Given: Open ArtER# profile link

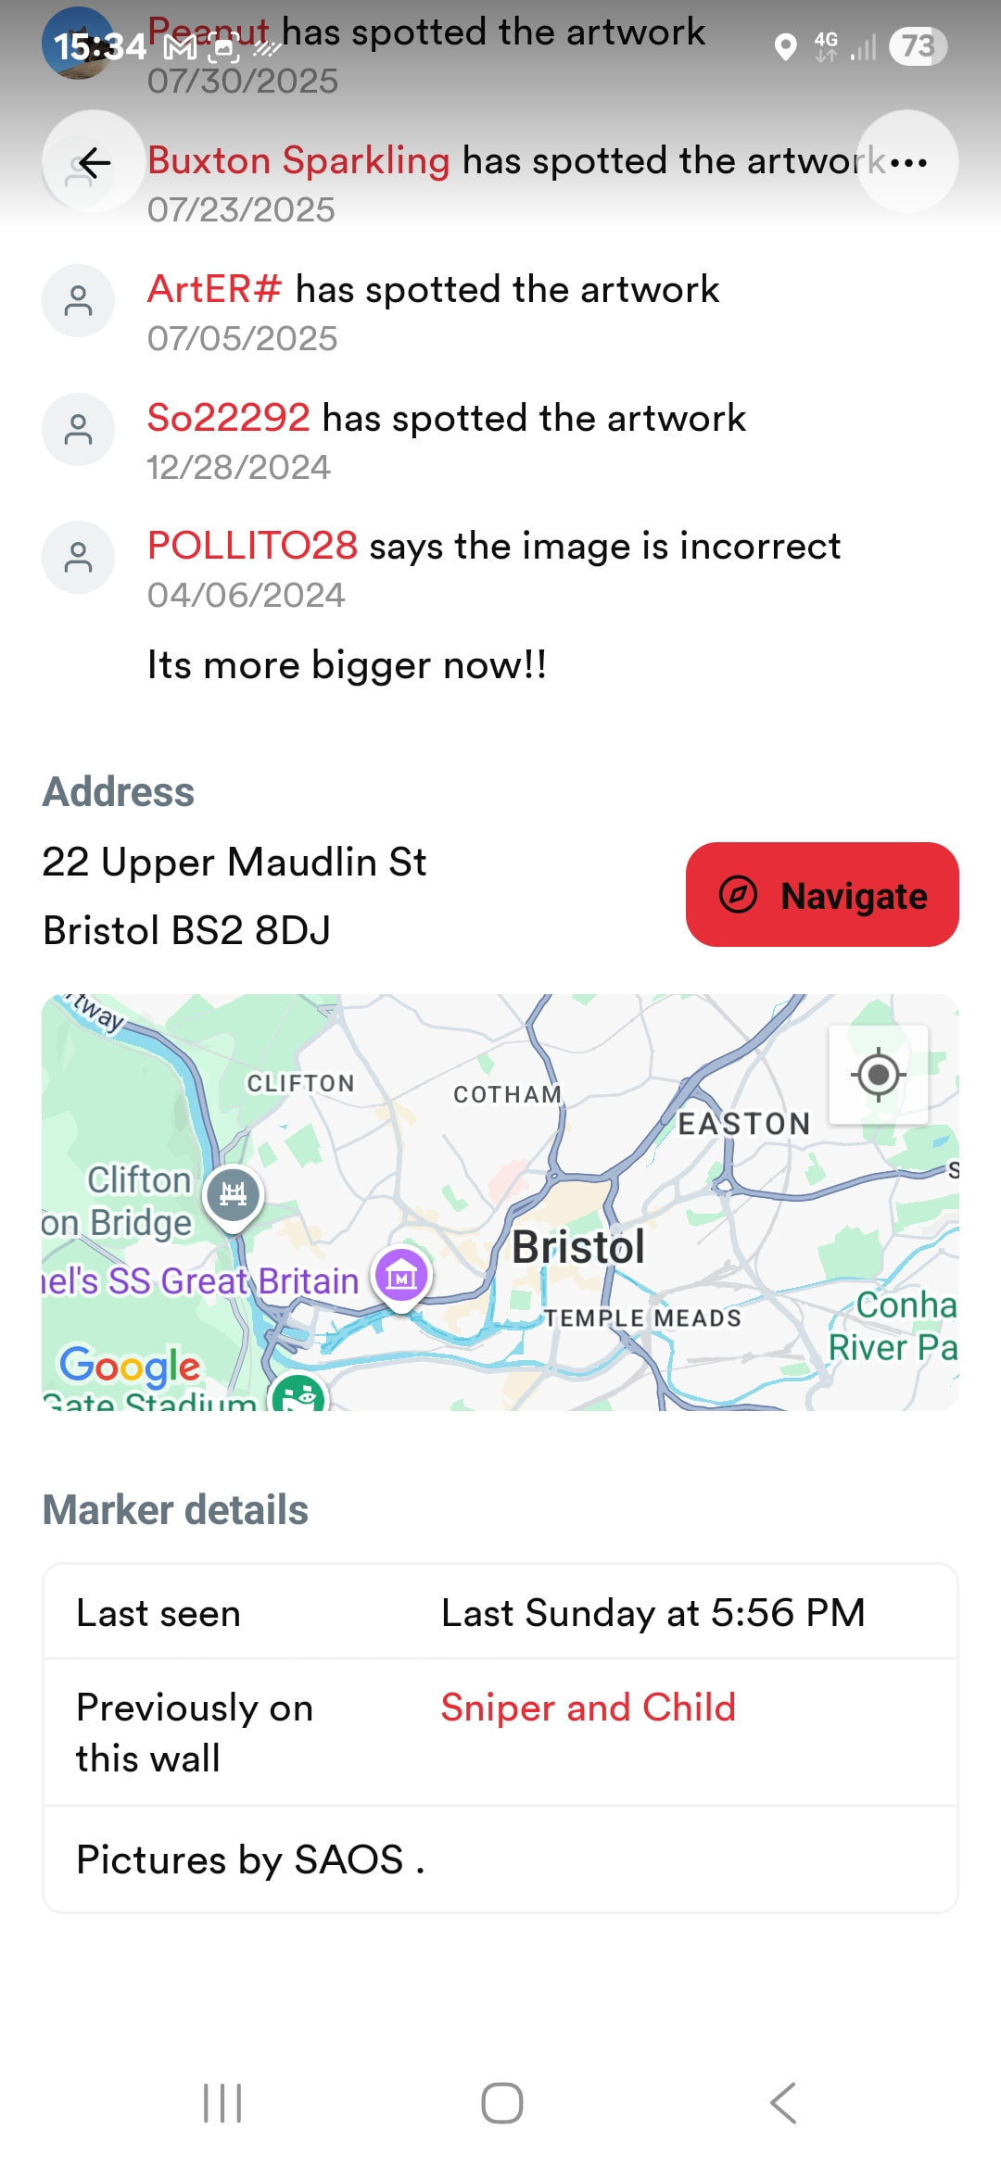Looking at the screenshot, I should 214,289.
